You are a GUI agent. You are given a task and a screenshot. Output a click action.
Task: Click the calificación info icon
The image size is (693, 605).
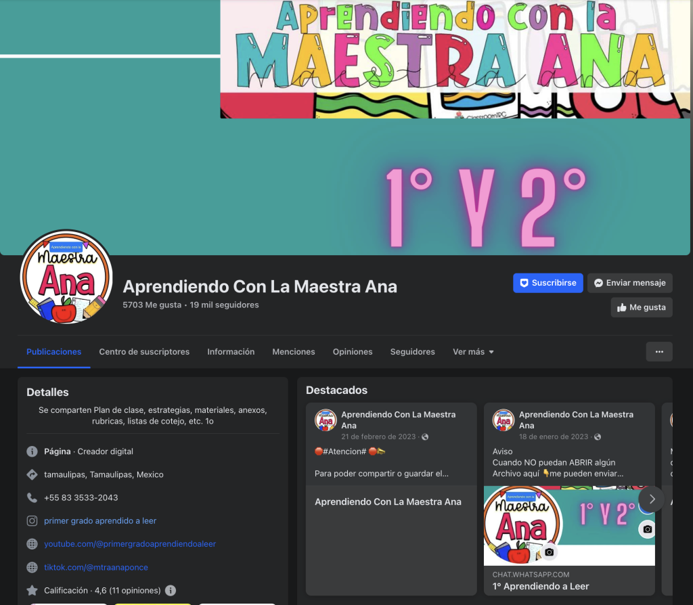coord(171,590)
